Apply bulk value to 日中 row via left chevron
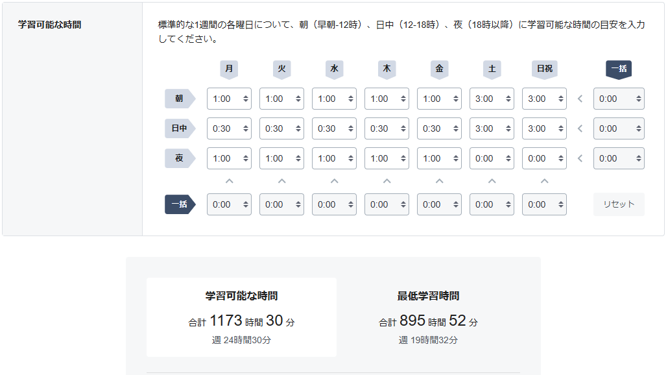668x375 pixels. (580, 128)
